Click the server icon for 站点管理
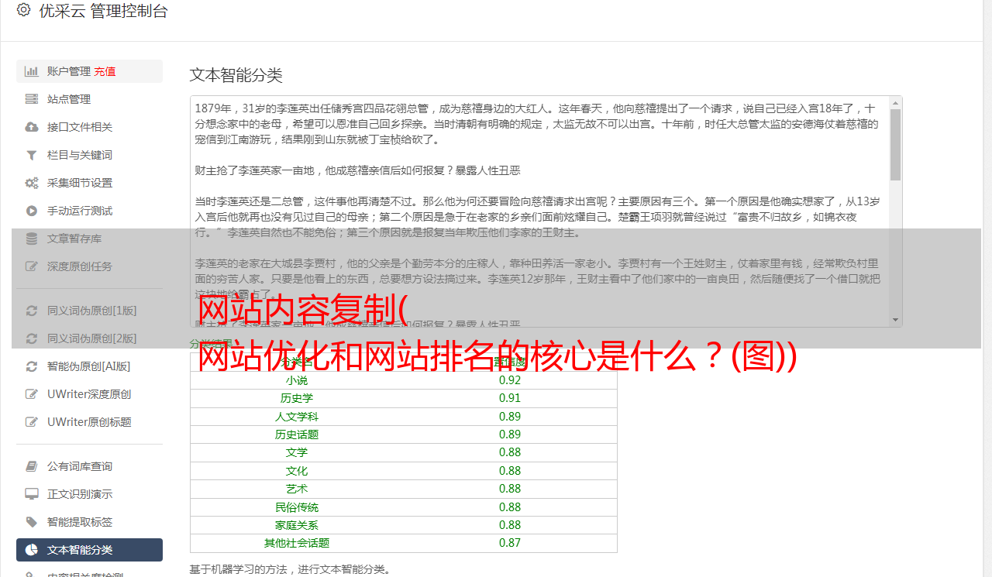The image size is (992, 577). coord(32,99)
